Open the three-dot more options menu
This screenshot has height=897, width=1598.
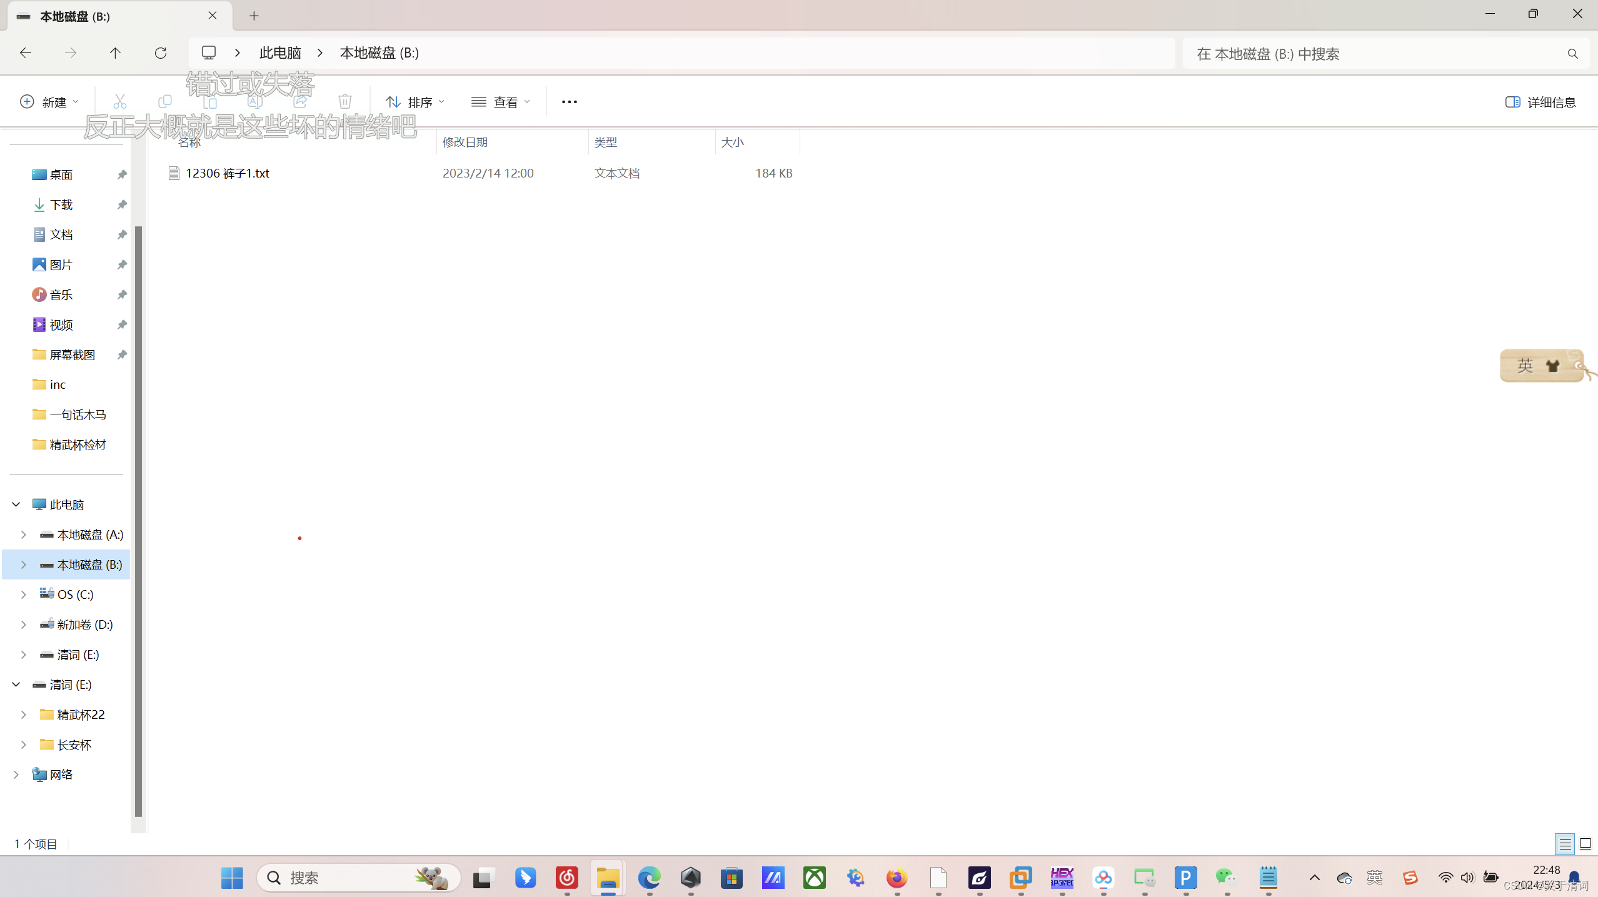[569, 102]
